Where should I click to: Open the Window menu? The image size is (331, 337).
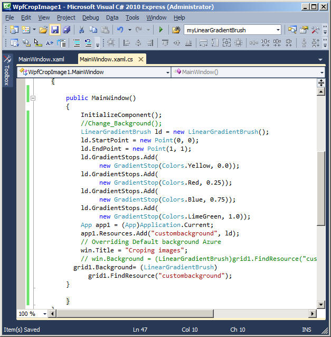pyautogui.click(x=156, y=17)
